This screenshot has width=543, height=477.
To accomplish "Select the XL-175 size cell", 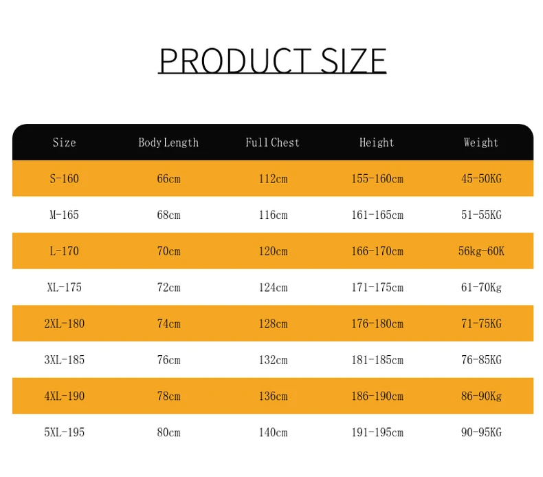I will [x=64, y=287].
